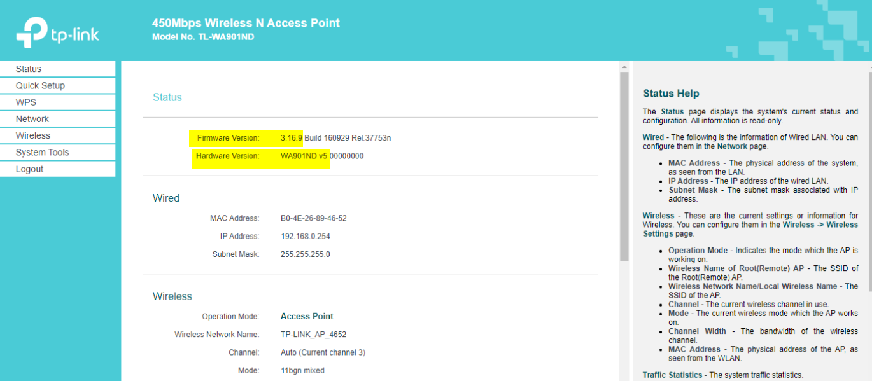The height and width of the screenshot is (381, 872).
Task: Click the Hardware Version label
Action: click(227, 156)
